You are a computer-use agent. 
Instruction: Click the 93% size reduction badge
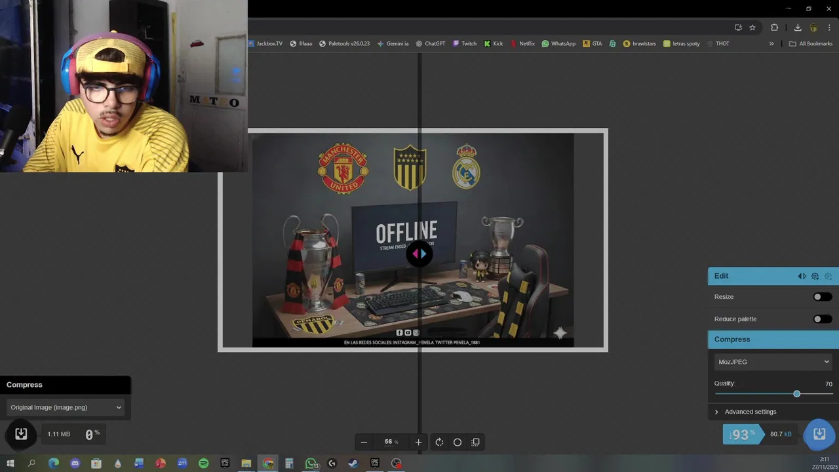pos(743,435)
